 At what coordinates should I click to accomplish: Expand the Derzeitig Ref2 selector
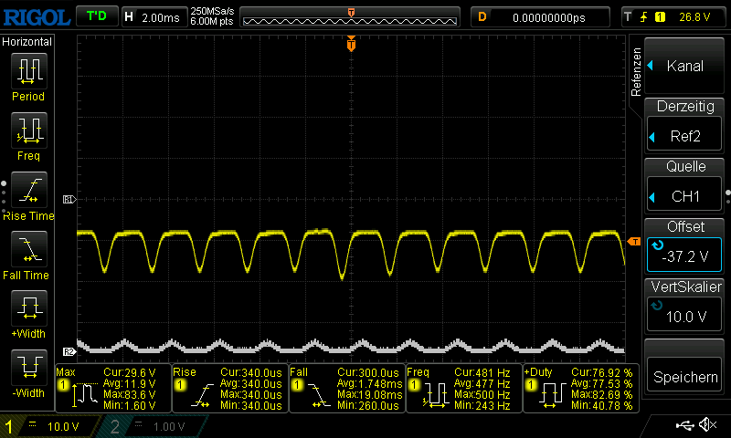(685, 126)
